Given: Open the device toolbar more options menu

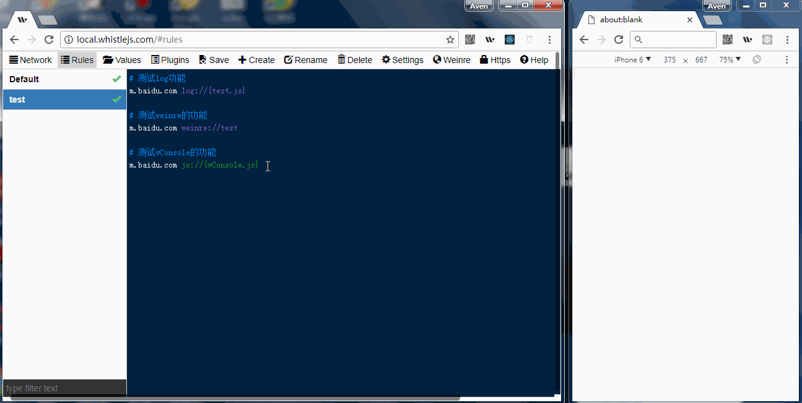Looking at the screenshot, I should pos(787,60).
